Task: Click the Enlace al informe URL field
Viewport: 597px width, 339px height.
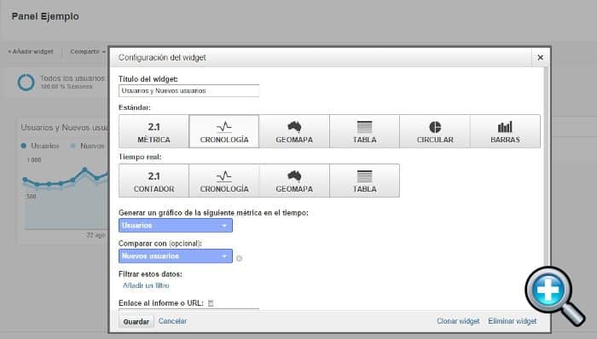Action: coord(188,310)
